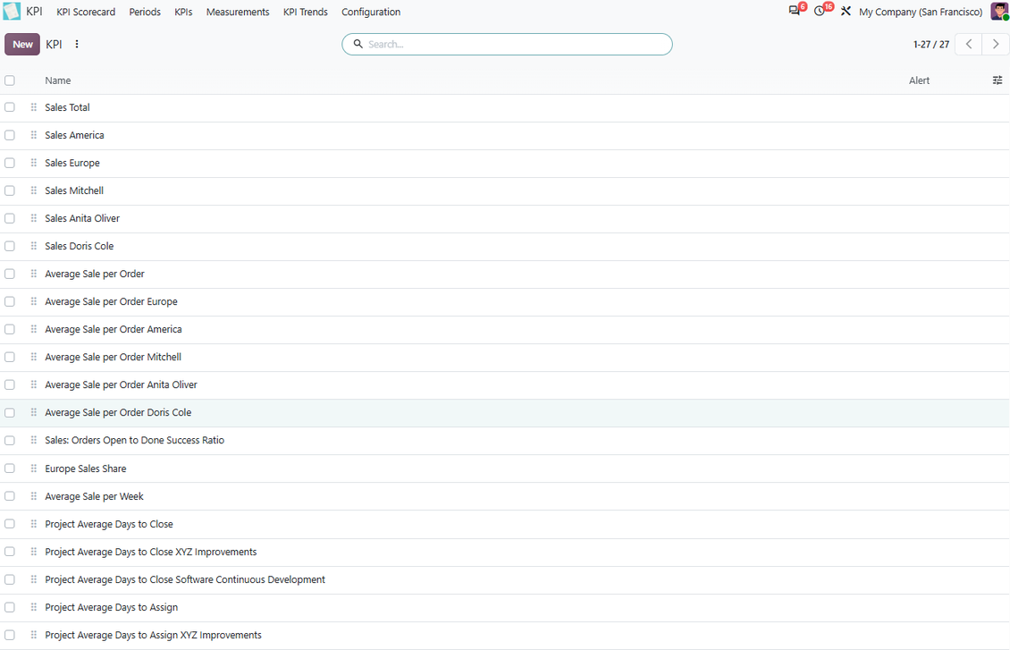Screen dimensions: 1010x650
Task: Click drag handle for Project Average Days to Assign
Action: pos(33,607)
